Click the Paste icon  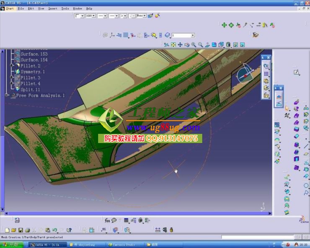tap(47, 230)
